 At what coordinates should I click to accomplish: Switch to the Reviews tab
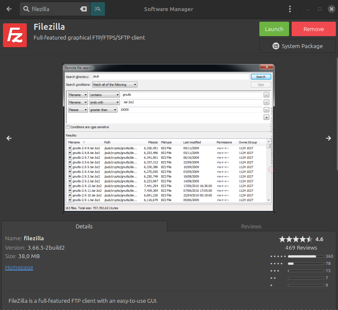[251, 226]
